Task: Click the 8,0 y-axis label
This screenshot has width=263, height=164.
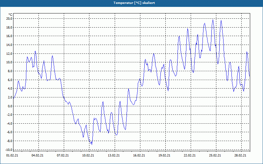Action: (x=10, y=71)
